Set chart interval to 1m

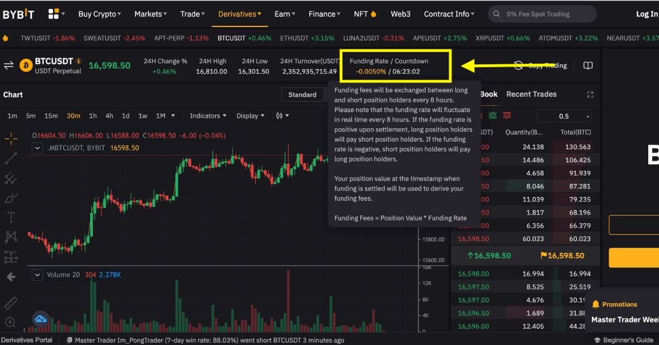[x=12, y=116]
